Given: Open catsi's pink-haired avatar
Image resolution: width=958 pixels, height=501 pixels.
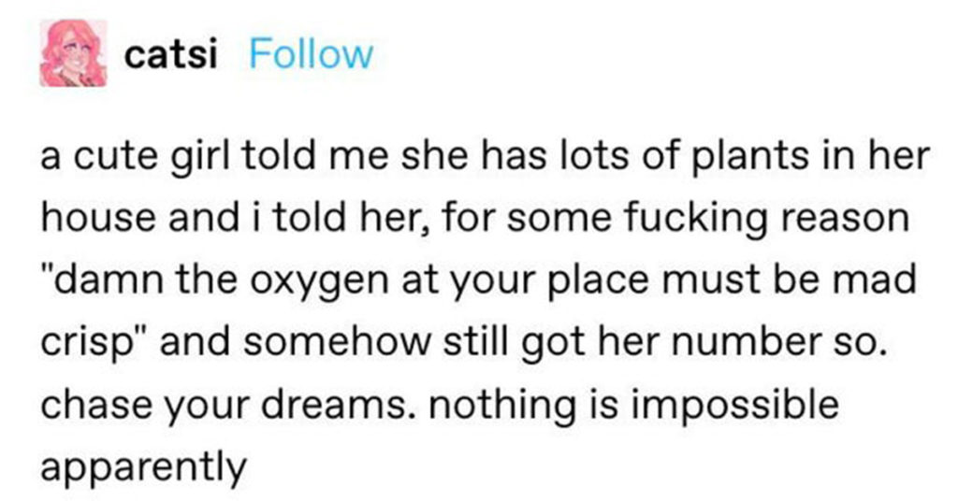Looking at the screenshot, I should (x=73, y=53).
